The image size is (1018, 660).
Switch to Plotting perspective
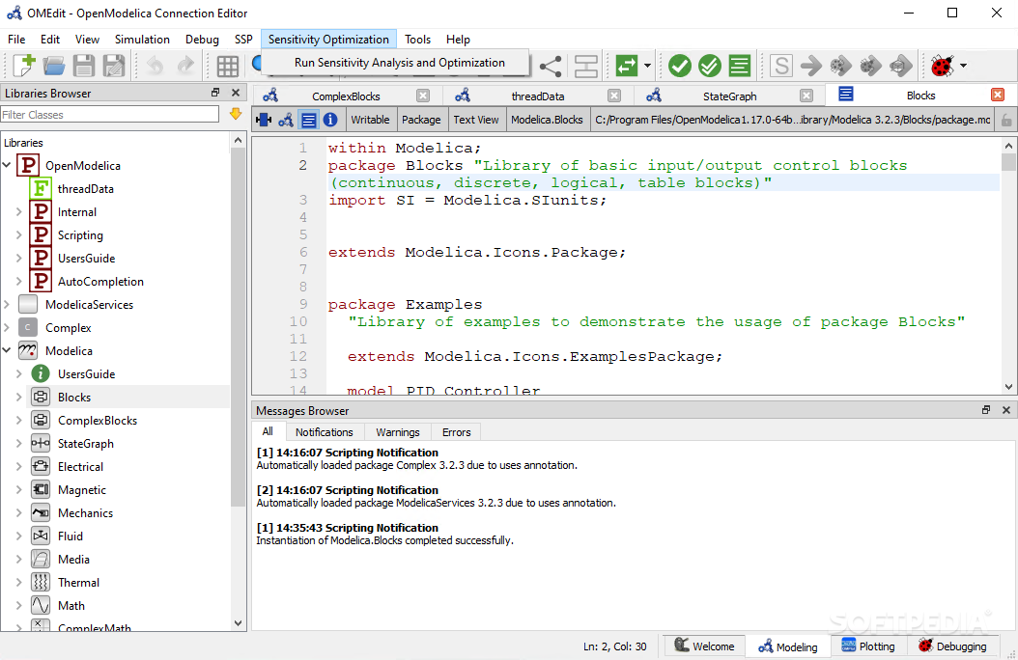[868, 646]
